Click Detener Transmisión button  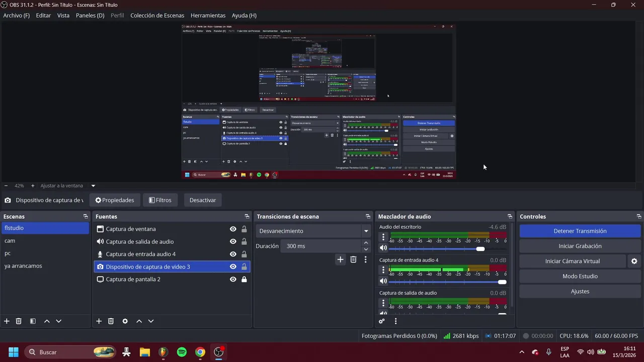(x=580, y=231)
